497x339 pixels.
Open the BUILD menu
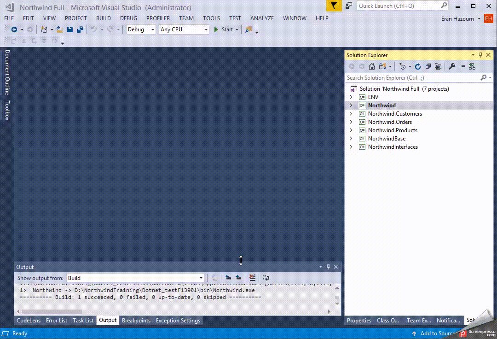104,18
